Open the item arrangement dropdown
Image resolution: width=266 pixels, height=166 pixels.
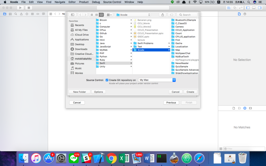pos(109,15)
